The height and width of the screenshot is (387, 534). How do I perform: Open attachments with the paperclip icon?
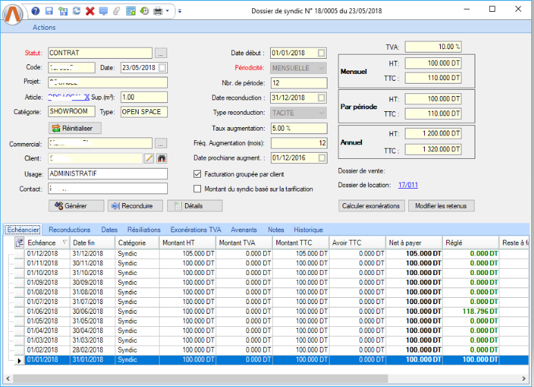117,11
